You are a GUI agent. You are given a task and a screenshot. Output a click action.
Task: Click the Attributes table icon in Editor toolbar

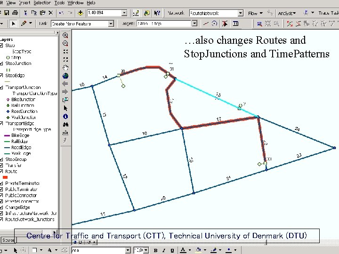click(235, 24)
